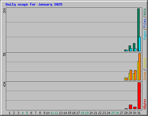Click the 58 y-axis value
The width and height of the screenshot is (148, 116).
4,55
